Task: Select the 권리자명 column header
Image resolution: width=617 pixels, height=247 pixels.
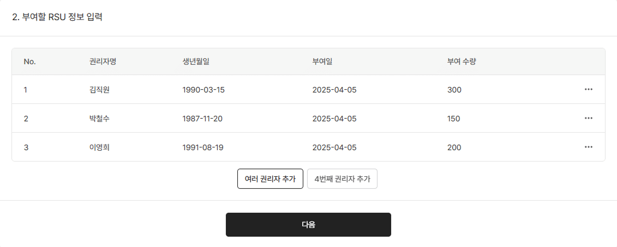Action: point(103,61)
